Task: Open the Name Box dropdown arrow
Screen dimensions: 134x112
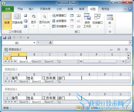Action: click(34, 43)
